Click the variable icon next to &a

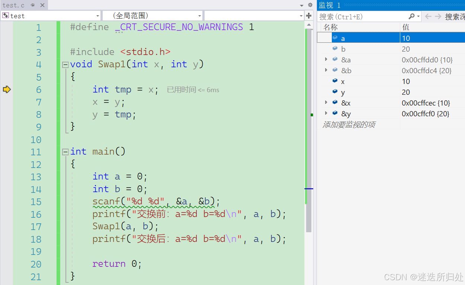coord(335,59)
